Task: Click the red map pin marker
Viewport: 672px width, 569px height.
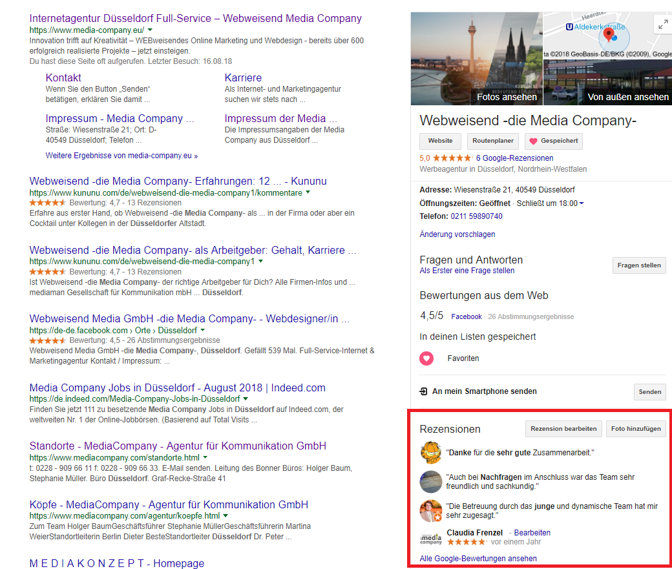Action: click(609, 34)
